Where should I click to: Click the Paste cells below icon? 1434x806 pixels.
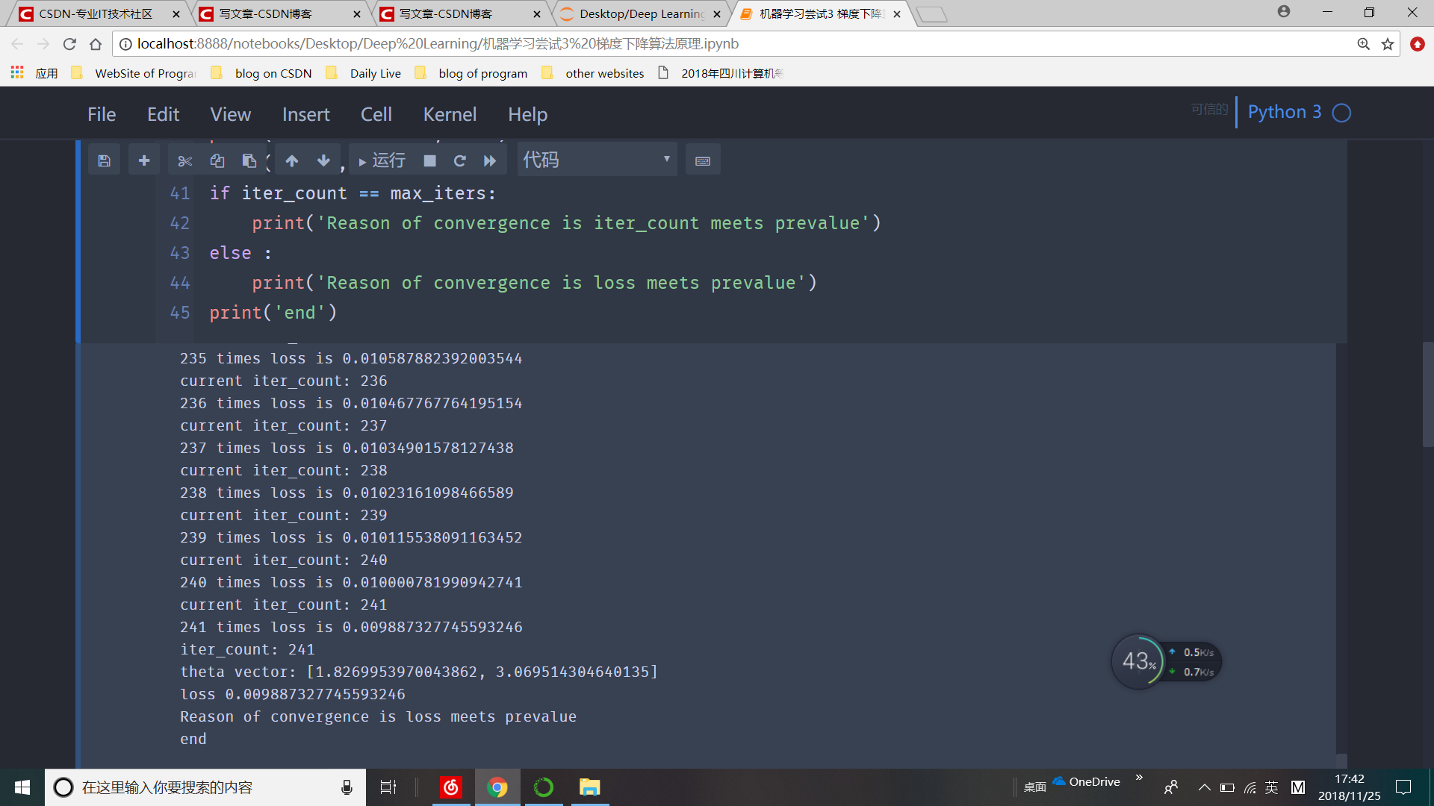250,160
